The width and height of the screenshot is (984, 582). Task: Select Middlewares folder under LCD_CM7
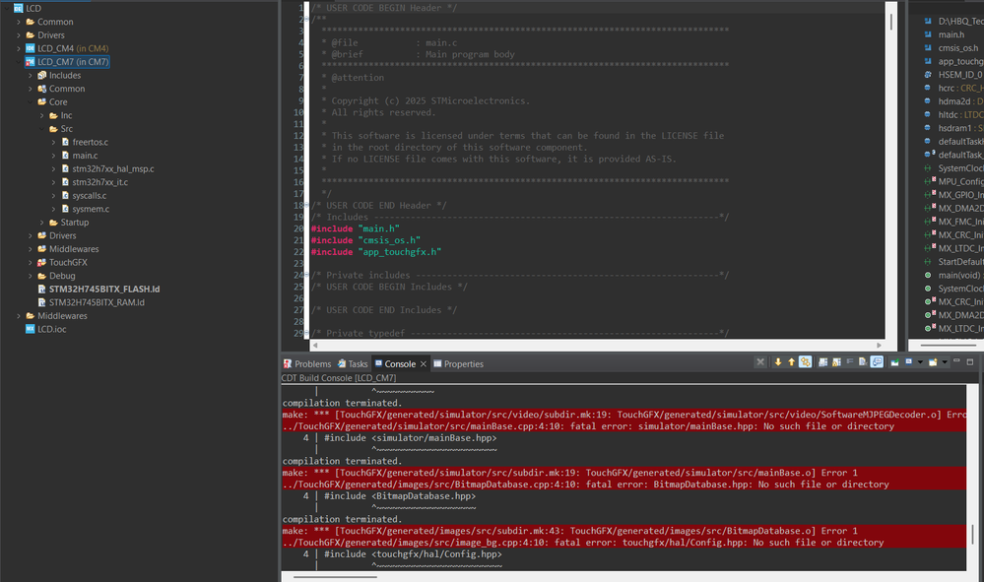click(74, 249)
